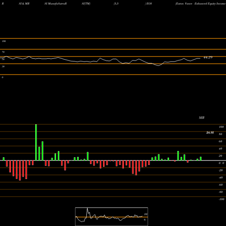Click the 6 label inside the mini chart

(145, 220)
